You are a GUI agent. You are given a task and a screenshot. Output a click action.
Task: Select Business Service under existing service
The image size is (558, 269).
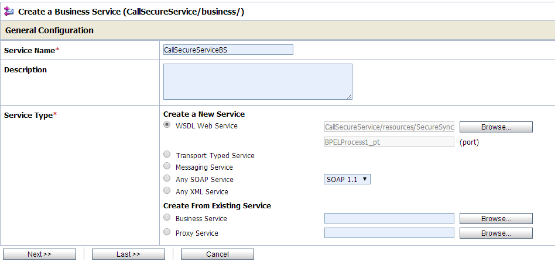(x=167, y=218)
